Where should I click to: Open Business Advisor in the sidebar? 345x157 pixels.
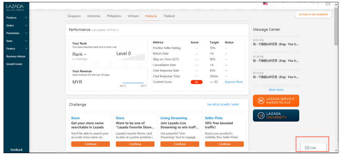(x=17, y=56)
